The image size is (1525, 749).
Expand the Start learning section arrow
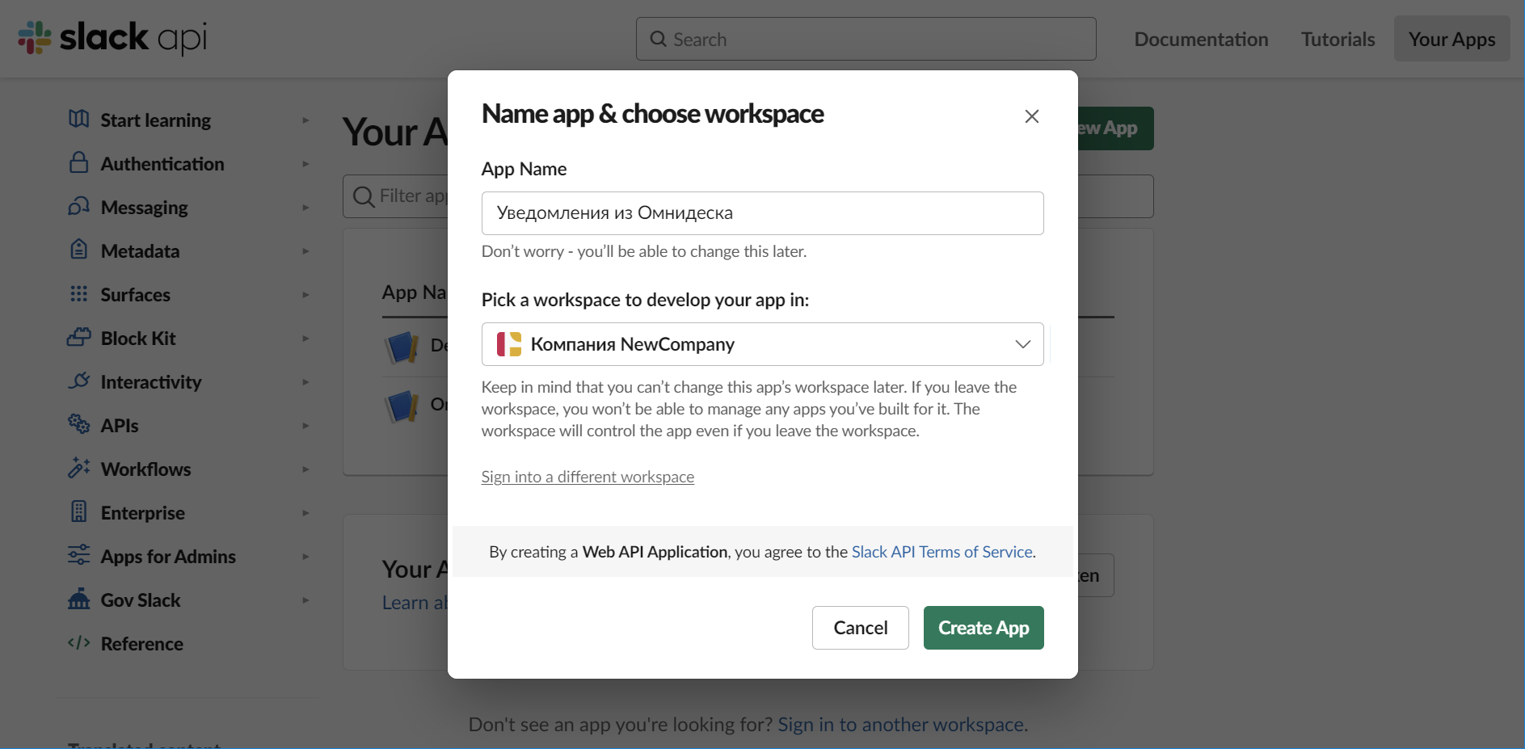305,120
